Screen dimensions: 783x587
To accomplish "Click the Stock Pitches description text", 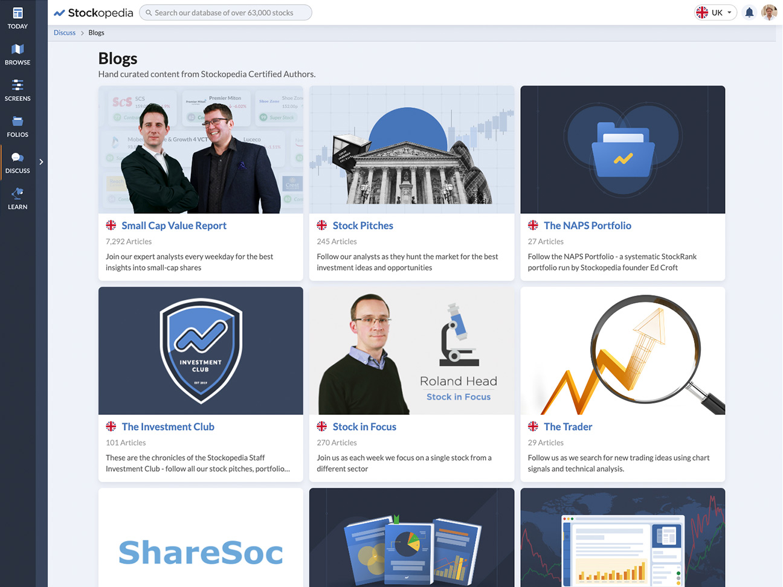I will tap(407, 262).
